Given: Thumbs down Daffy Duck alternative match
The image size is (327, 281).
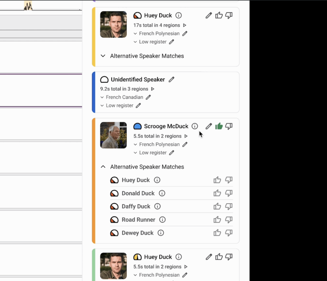Looking at the screenshot, I should pos(229,206).
